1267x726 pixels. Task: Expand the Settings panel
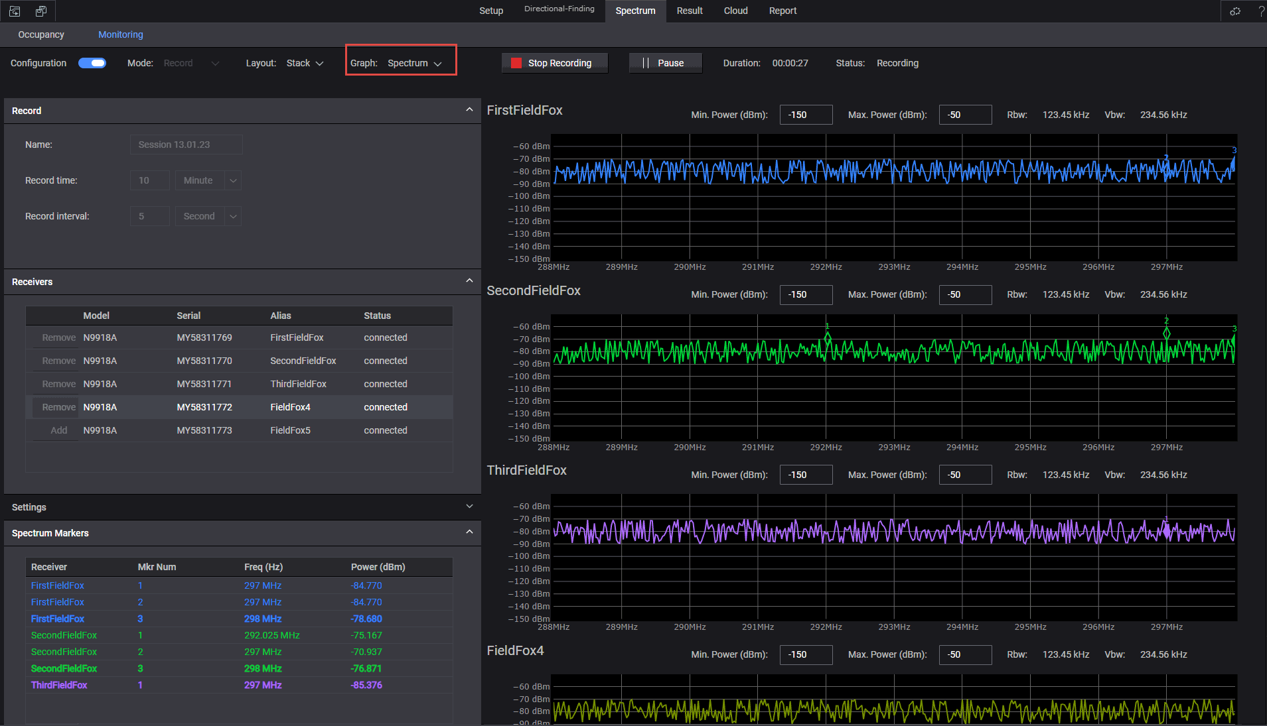coord(469,507)
